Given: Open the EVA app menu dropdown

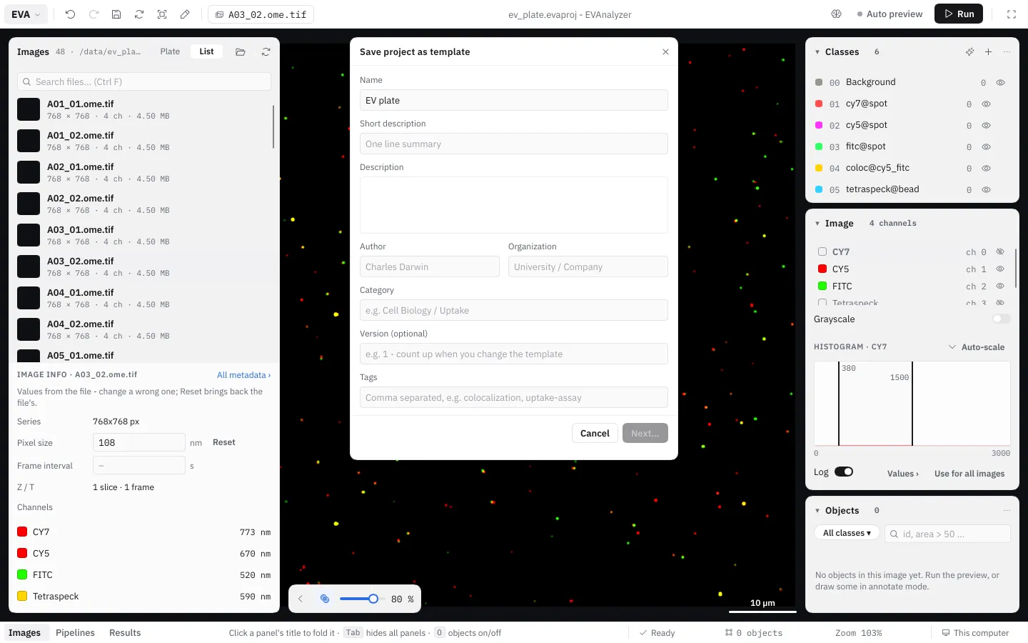Looking at the screenshot, I should click(x=26, y=14).
